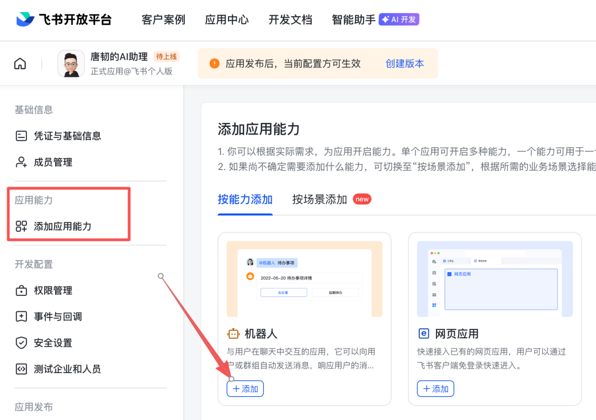
Task: Open 安全设置 via the shield icon
Action: [x=20, y=343]
